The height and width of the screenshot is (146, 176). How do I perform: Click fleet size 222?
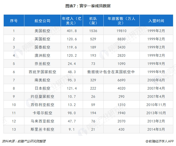[93, 88]
